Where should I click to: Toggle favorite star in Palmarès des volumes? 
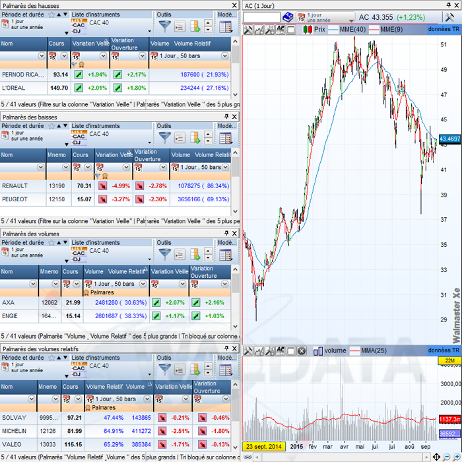click(51, 243)
